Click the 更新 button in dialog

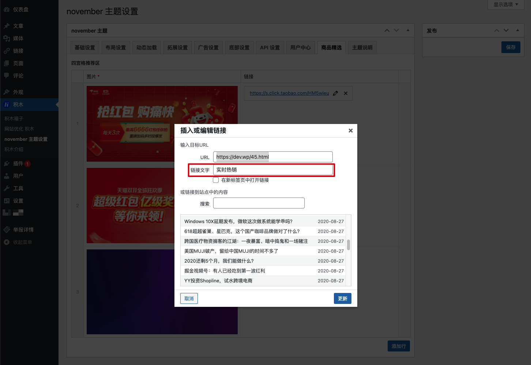click(343, 298)
